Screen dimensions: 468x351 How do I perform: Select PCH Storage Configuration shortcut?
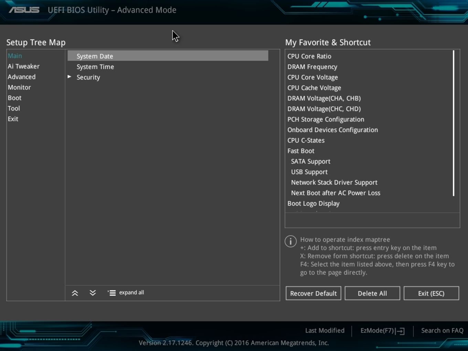point(326,119)
